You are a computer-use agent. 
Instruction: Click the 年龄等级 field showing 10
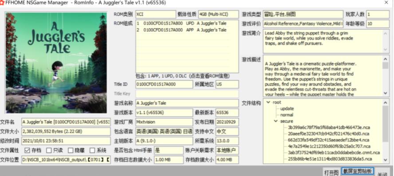click(378, 24)
